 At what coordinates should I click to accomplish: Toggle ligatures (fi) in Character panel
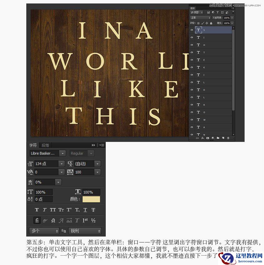point(37,220)
